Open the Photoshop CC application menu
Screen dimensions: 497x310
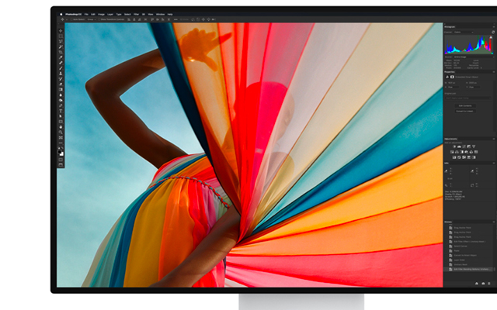[73, 14]
